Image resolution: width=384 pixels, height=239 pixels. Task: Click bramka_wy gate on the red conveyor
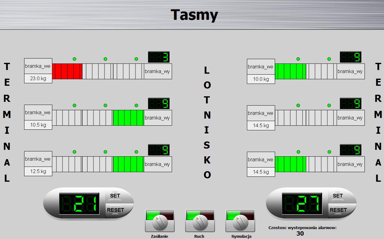point(157,72)
